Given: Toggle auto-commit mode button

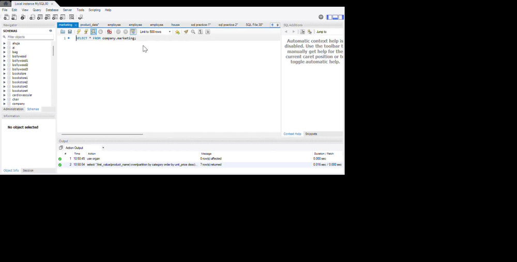Looking at the screenshot, I should [133, 32].
